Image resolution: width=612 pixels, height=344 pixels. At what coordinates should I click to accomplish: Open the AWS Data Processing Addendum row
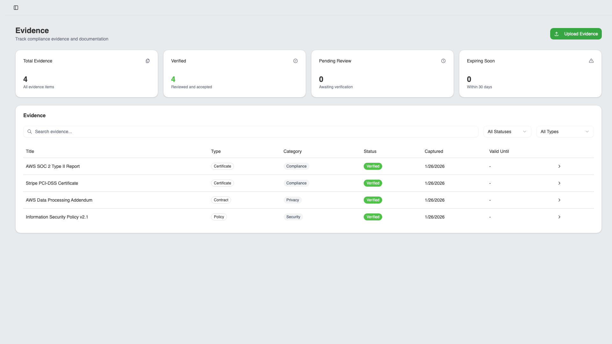59,200
